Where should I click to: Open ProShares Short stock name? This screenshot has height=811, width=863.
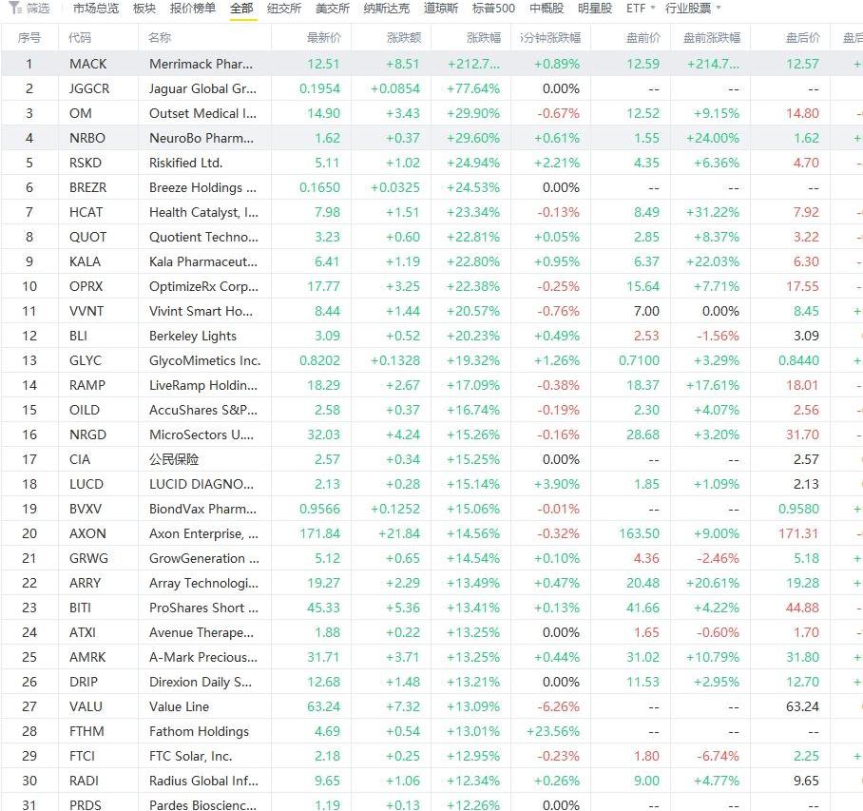point(203,608)
